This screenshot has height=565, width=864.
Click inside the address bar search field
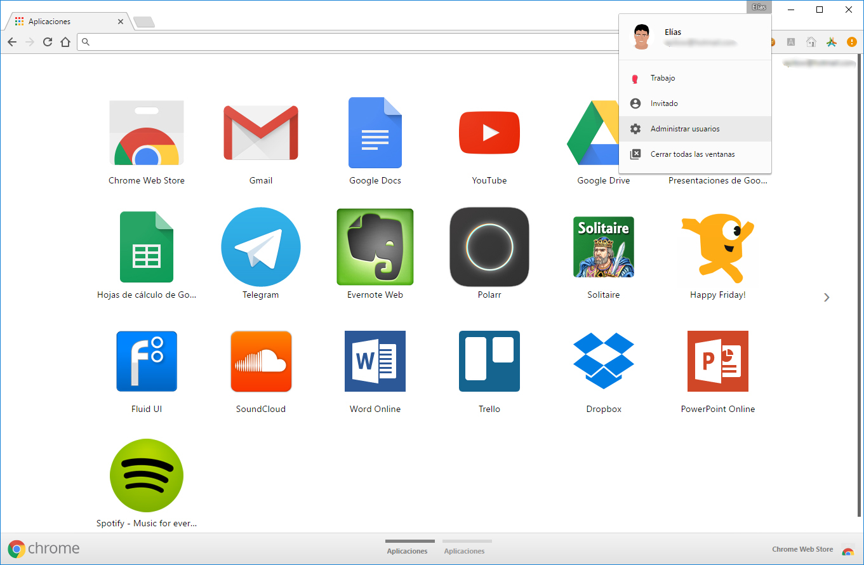(x=254, y=42)
